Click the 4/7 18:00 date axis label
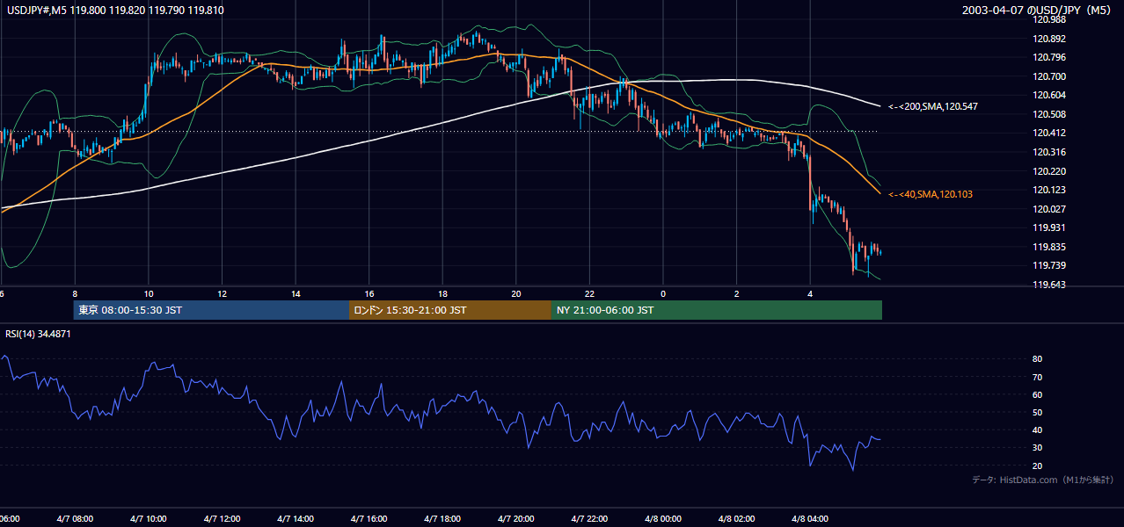Image resolution: width=1124 pixels, height=527 pixels. point(442,519)
